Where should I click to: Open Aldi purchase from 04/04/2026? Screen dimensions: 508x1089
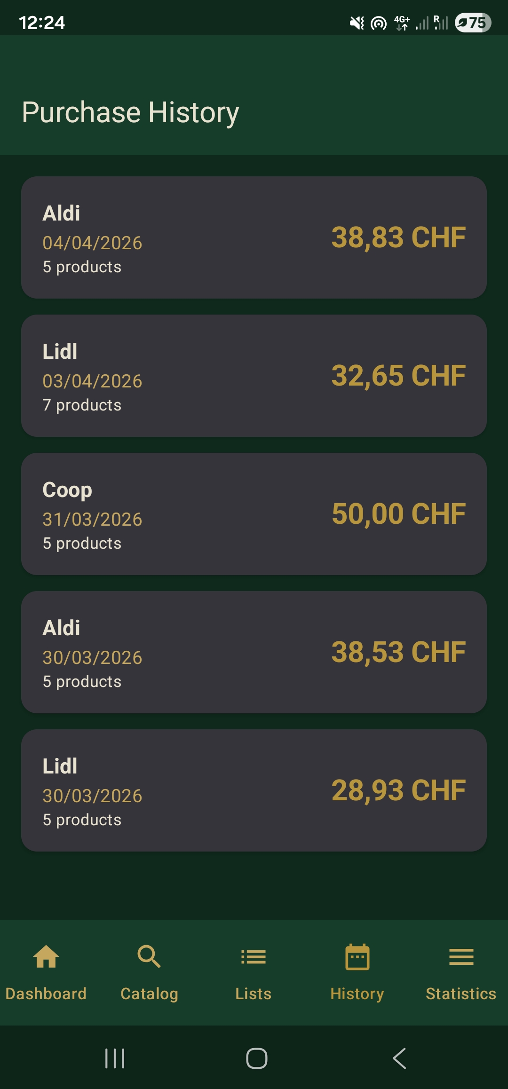click(254, 237)
